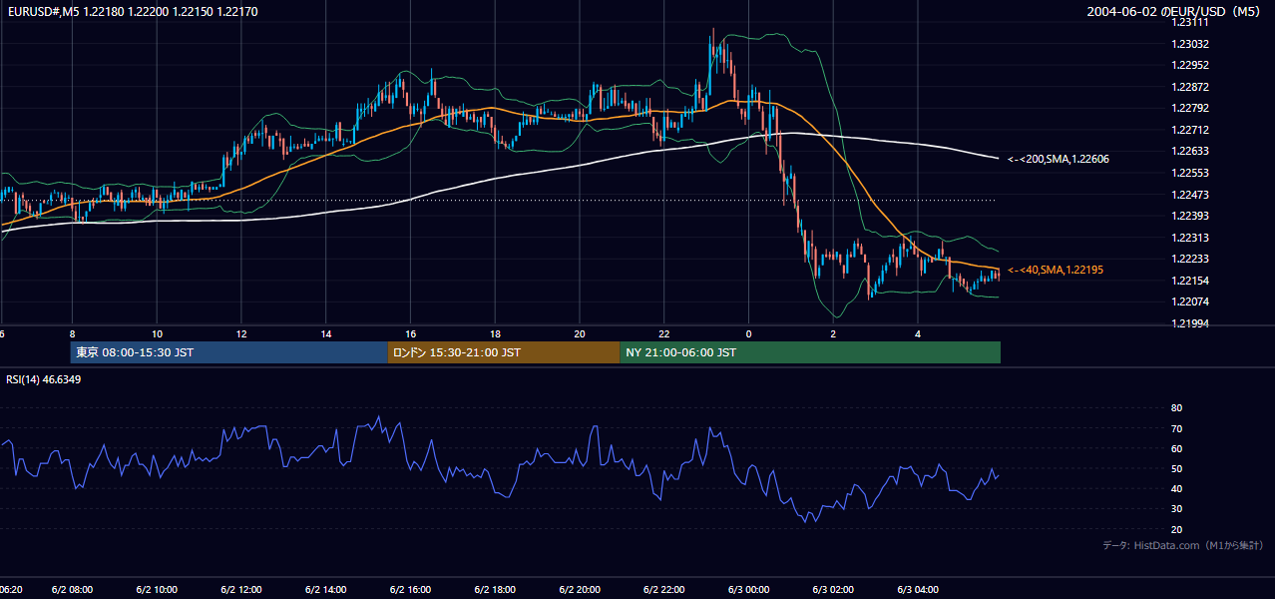Click the RSI scale value 30
The image size is (1275, 599).
pyautogui.click(x=1176, y=509)
